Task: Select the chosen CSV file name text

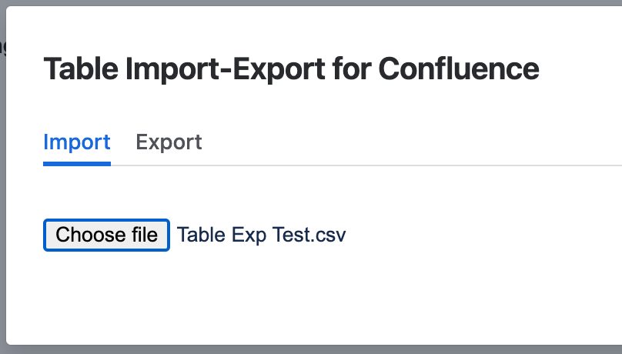Action: point(262,235)
